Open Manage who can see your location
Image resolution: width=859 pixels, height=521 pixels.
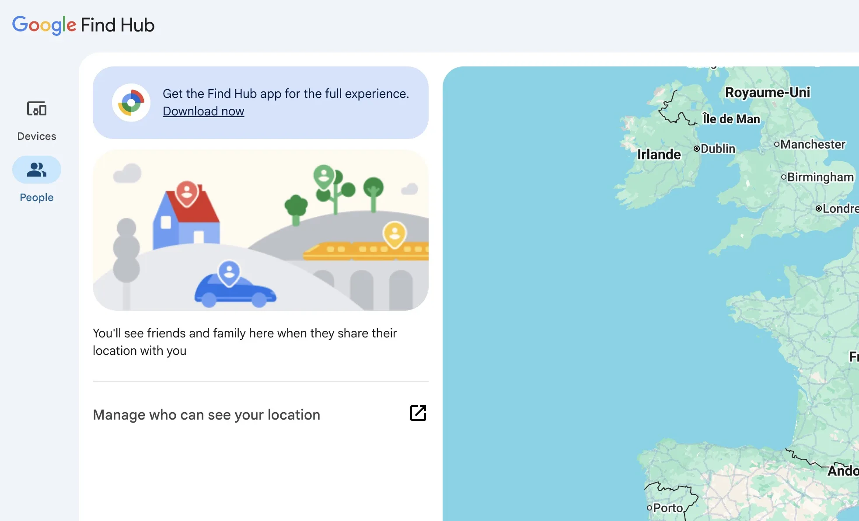coord(206,414)
